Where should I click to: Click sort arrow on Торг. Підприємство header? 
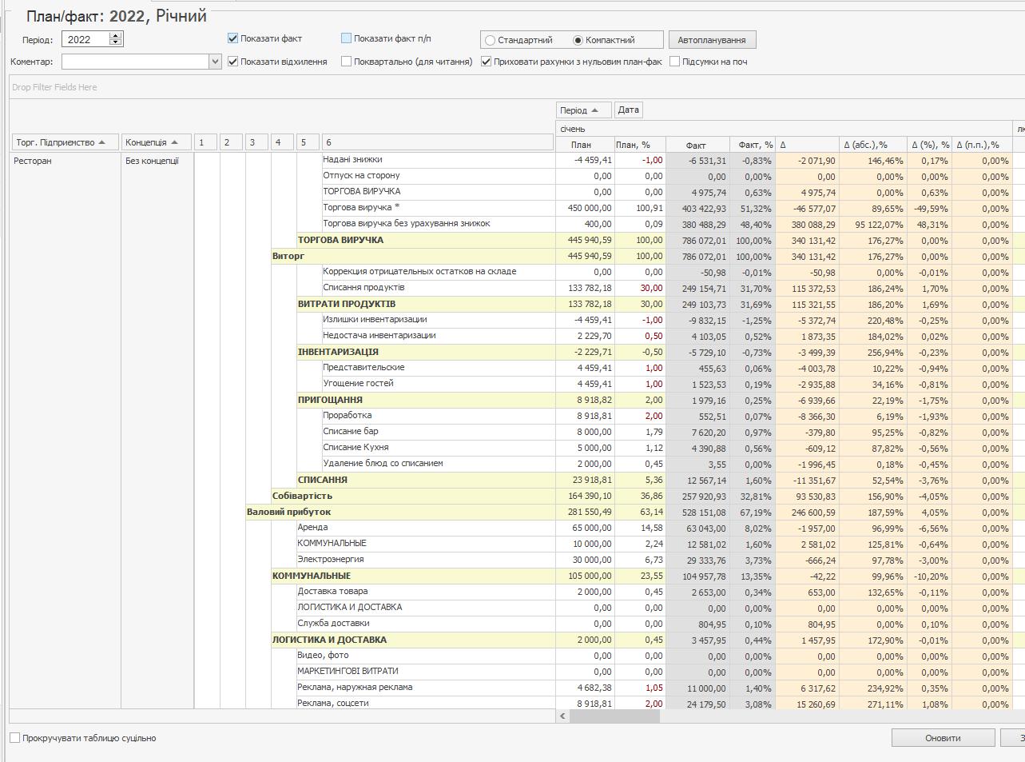101,142
